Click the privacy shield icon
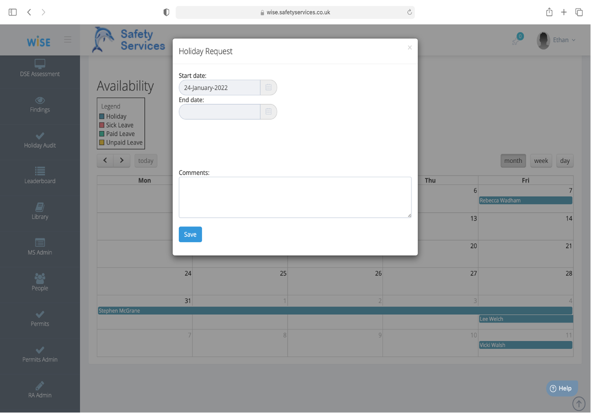The image size is (591, 413). 166,12
